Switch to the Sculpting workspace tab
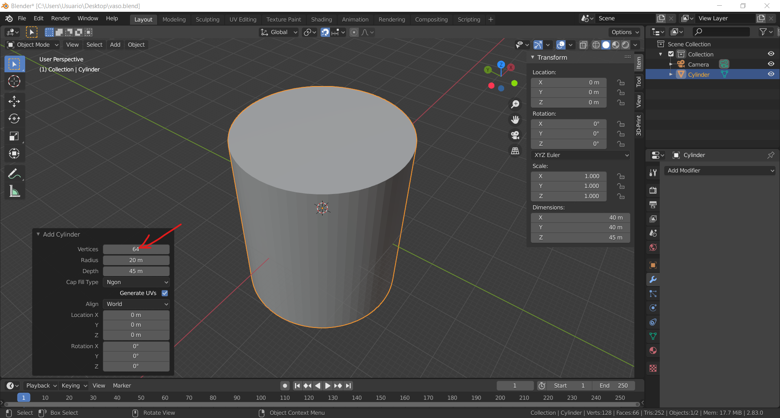 [207, 19]
